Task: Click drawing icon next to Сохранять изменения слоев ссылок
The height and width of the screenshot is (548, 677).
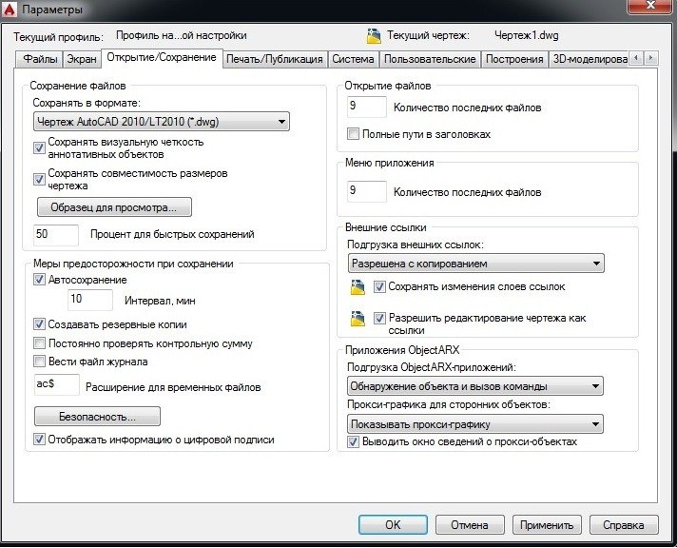Action: (358, 287)
